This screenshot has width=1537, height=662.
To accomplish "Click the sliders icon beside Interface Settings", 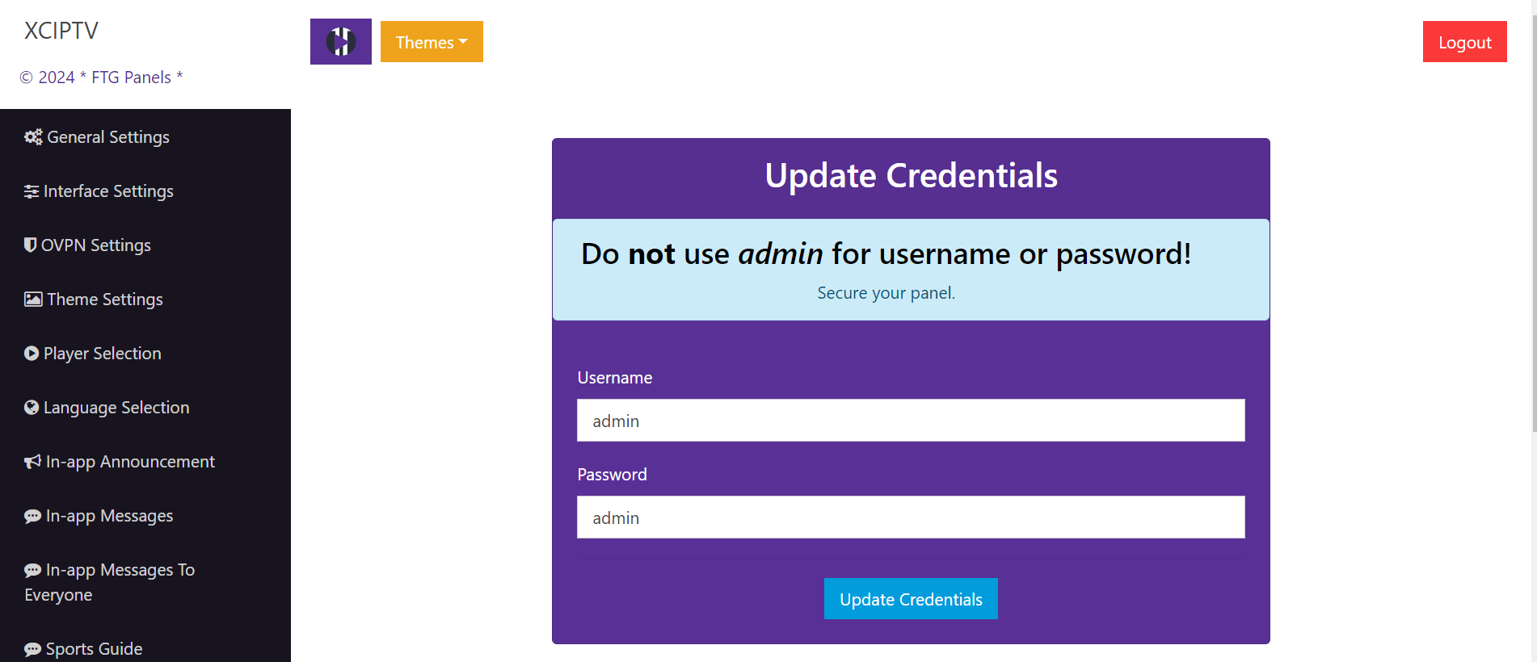I will 32,191.
